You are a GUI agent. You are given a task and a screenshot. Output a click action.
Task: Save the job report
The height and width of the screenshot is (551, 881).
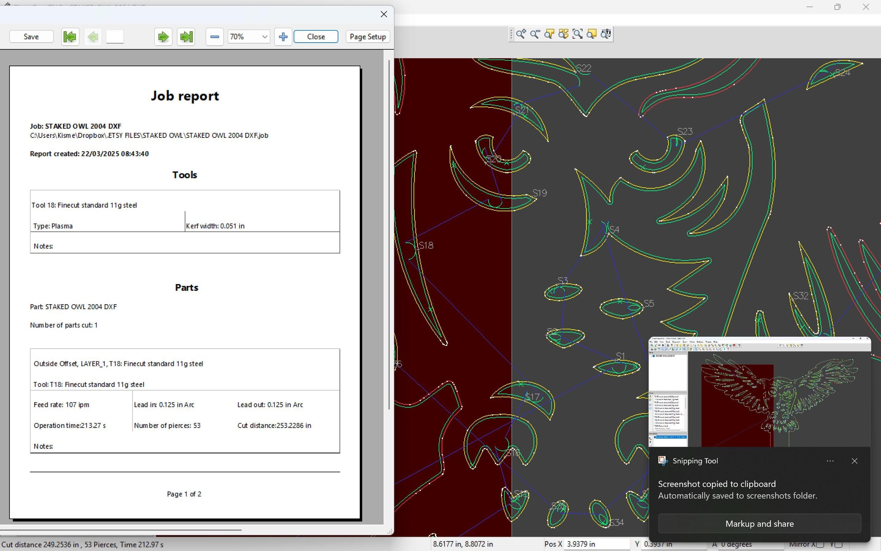(31, 36)
